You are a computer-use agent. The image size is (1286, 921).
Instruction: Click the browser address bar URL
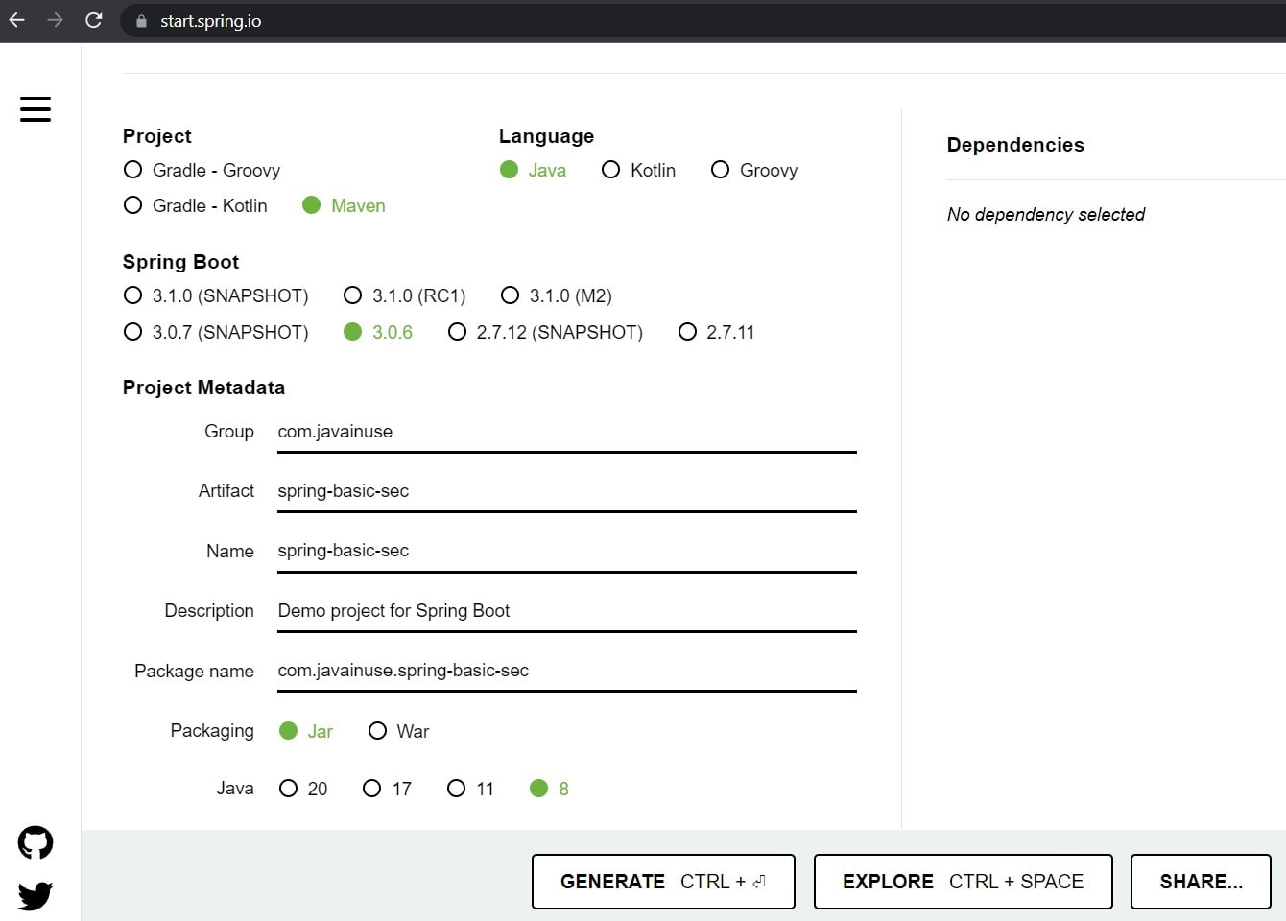[x=211, y=21]
